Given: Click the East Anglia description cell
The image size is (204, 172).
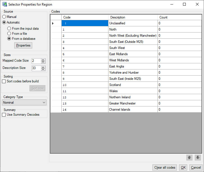Looking at the screenshot, I should 133,66.
